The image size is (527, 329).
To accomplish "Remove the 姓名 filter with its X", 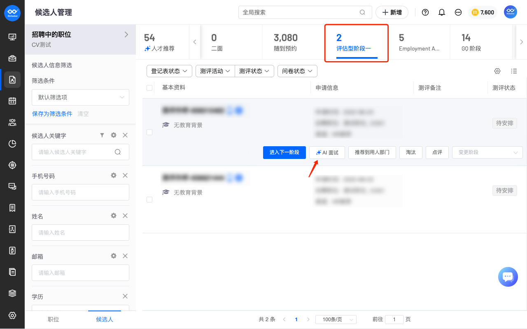I will [x=125, y=216].
